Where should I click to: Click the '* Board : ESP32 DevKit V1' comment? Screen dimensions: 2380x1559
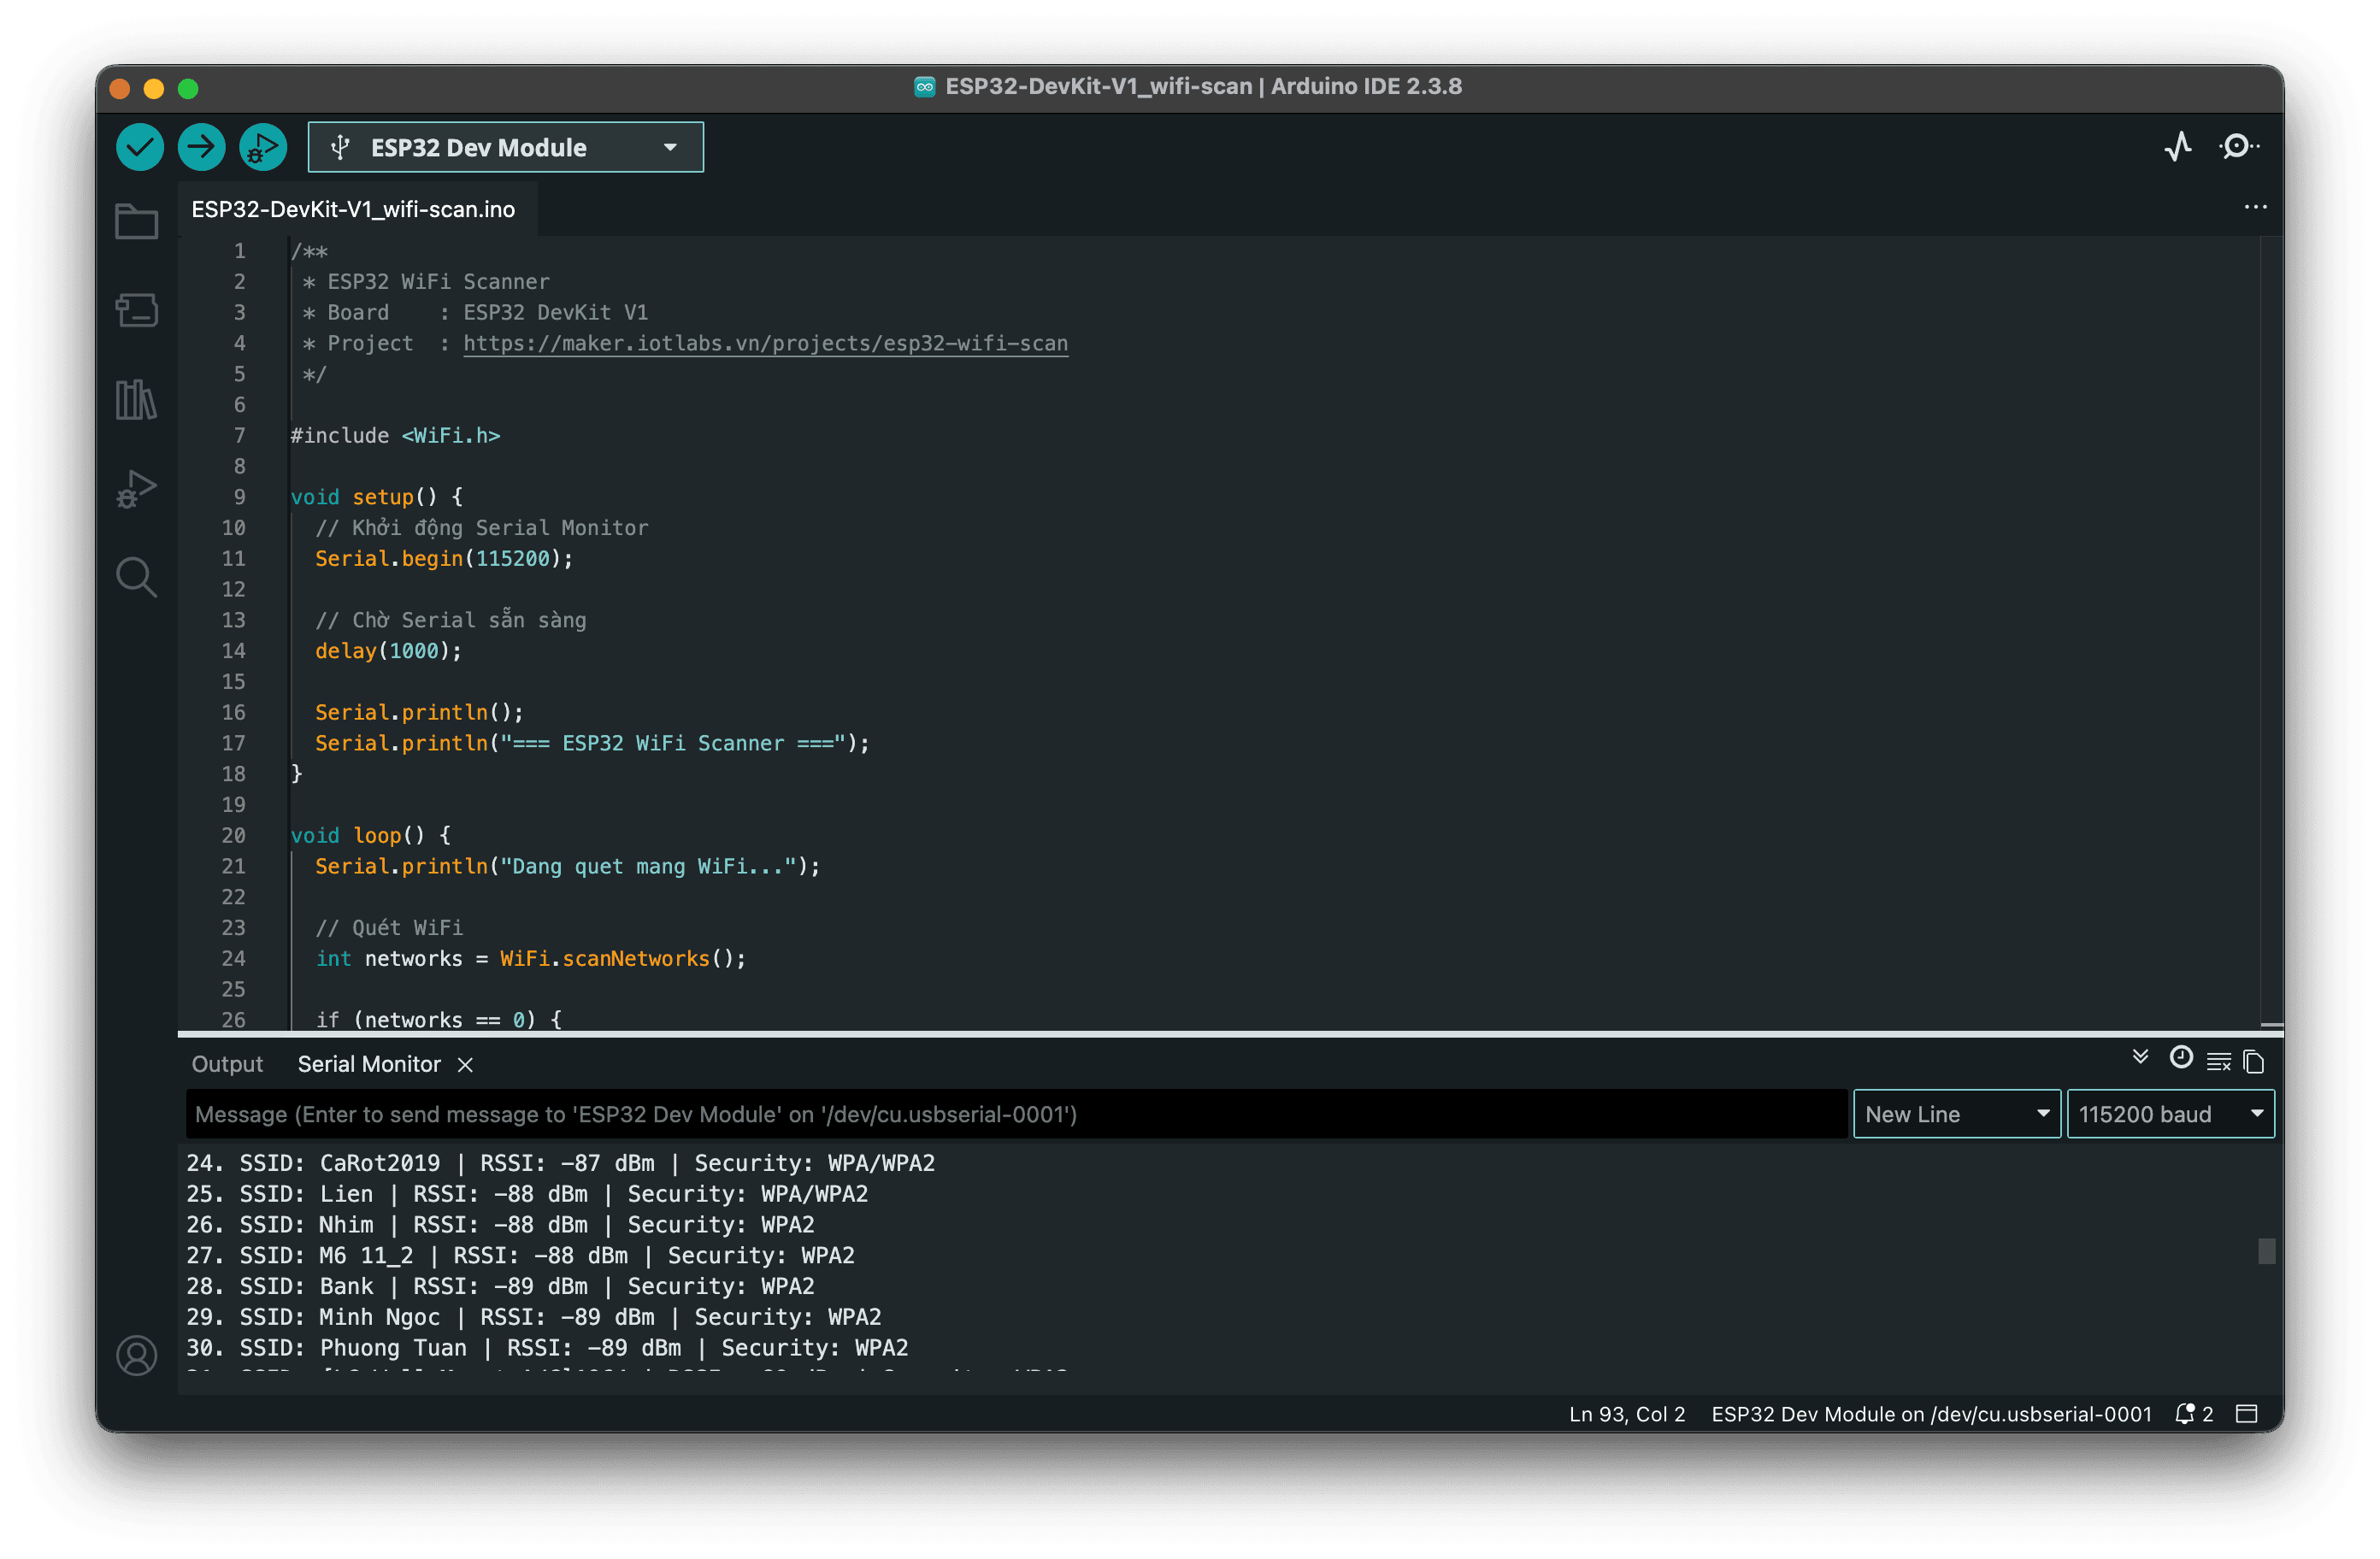point(475,312)
